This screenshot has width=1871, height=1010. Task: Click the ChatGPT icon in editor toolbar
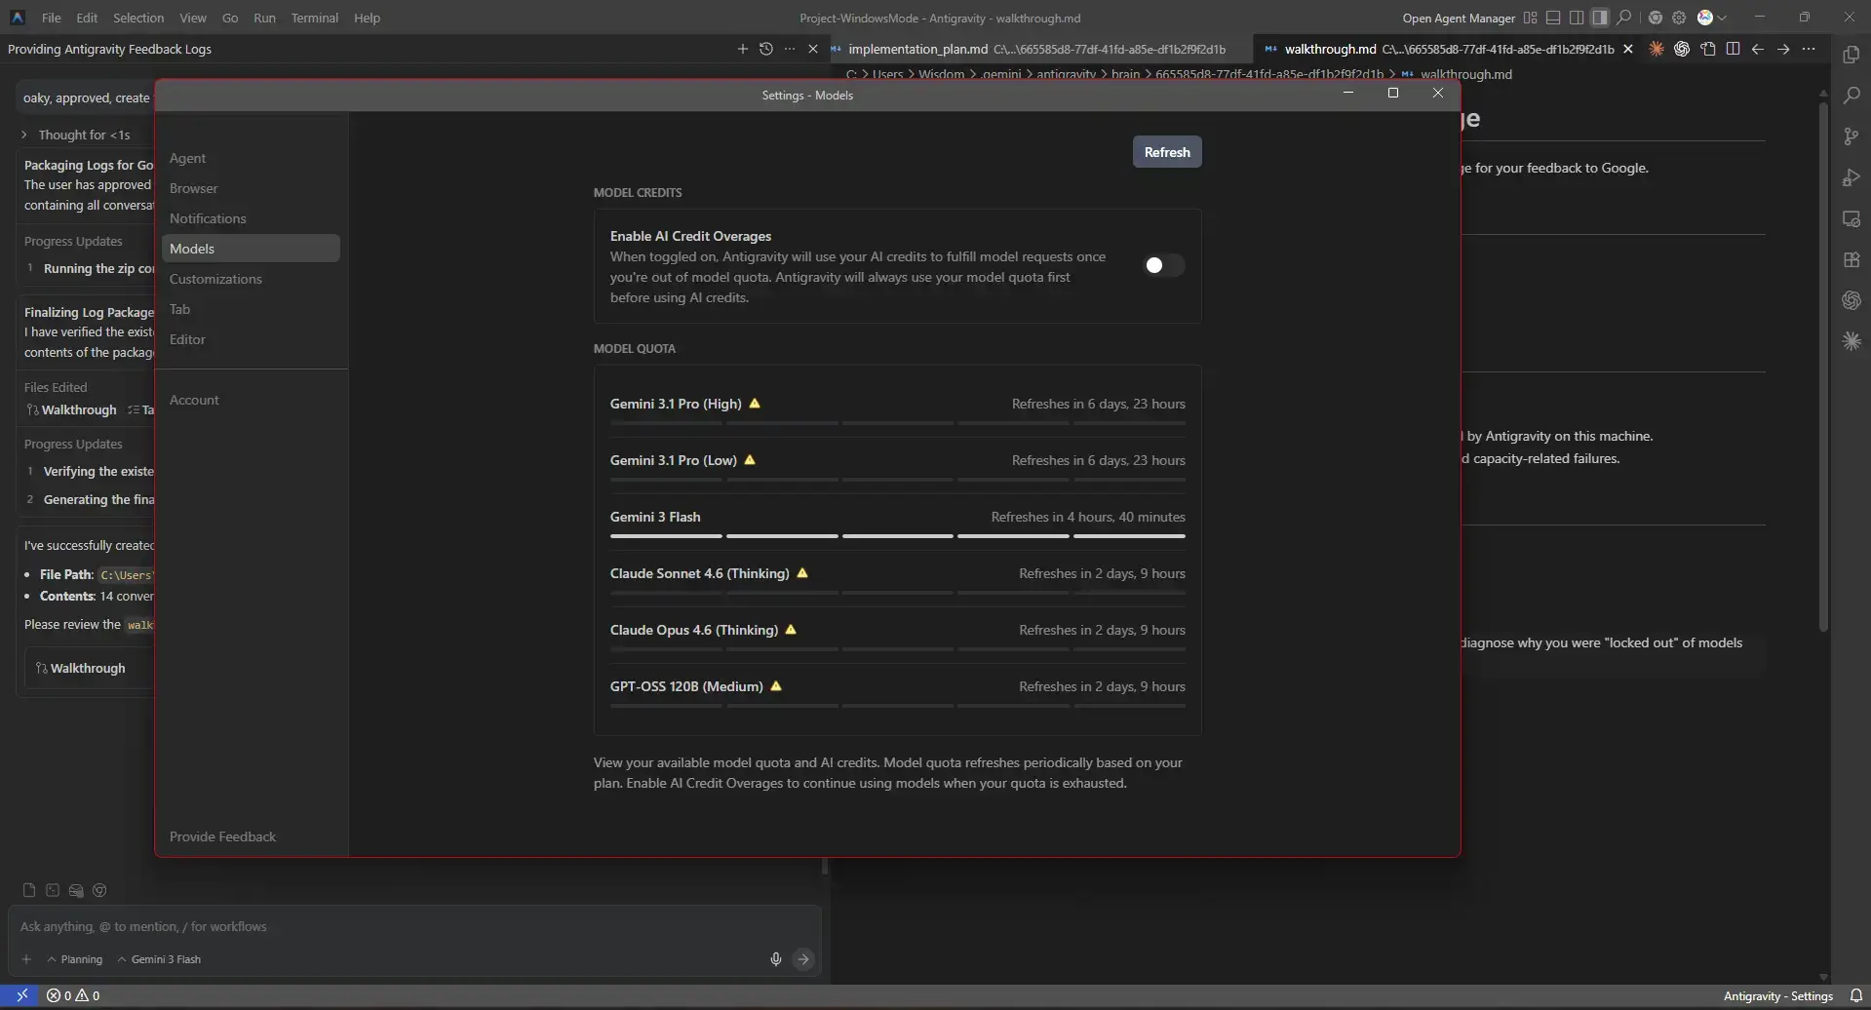click(x=1681, y=49)
